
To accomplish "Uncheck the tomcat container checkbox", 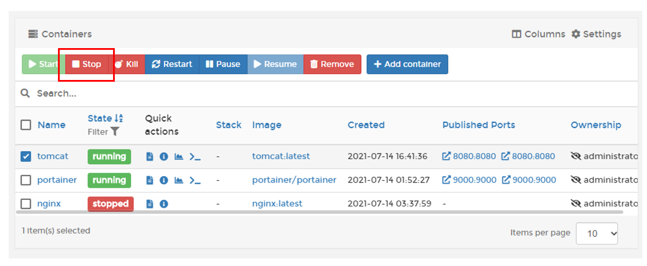I will 26,156.
